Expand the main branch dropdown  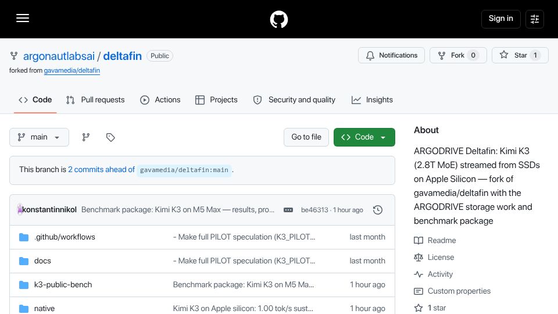[x=39, y=137]
